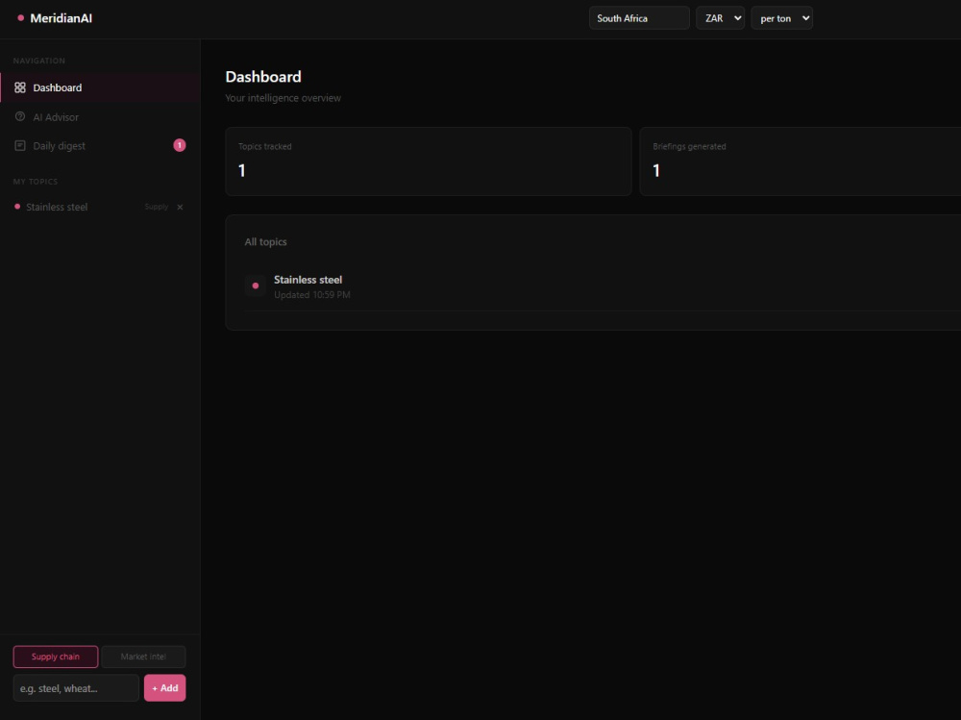
Task: Open the ZAR currency dropdown
Action: (x=720, y=18)
